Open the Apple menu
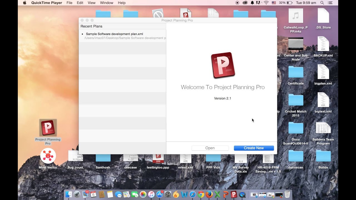This screenshot has height=200, width=356. pos(24,3)
